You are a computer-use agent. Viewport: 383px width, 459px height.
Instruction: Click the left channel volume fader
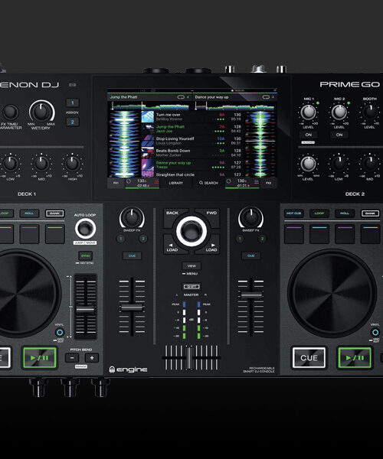click(x=132, y=308)
